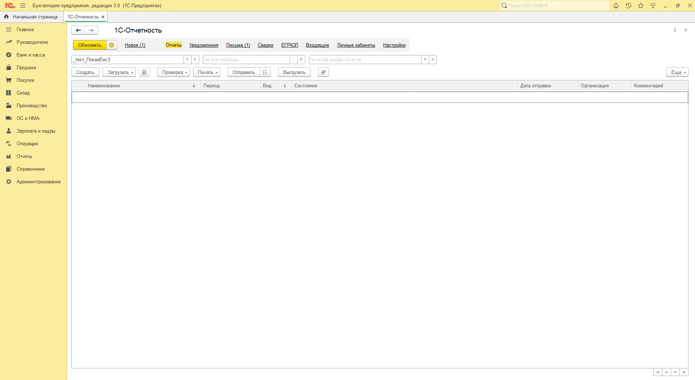This screenshot has width=695, height=380.
Task: Open the Настройки link
Action: 394,45
